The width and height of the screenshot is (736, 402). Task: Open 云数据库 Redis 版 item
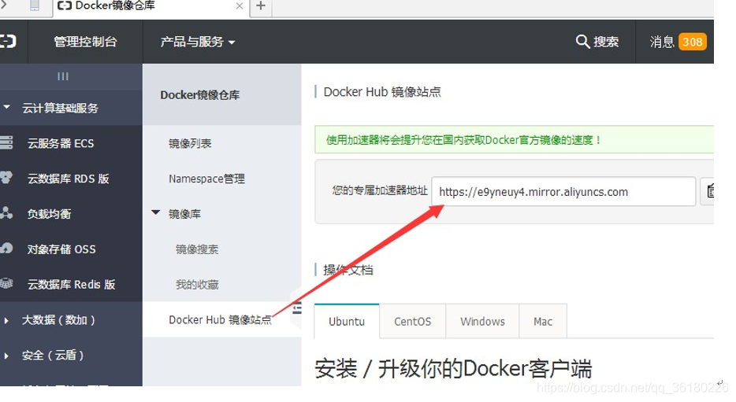click(x=71, y=285)
